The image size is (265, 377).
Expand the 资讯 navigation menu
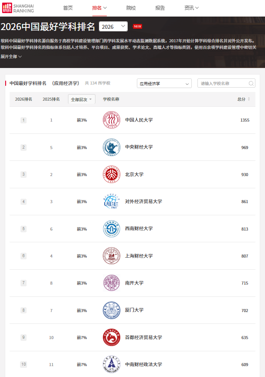pos(191,8)
